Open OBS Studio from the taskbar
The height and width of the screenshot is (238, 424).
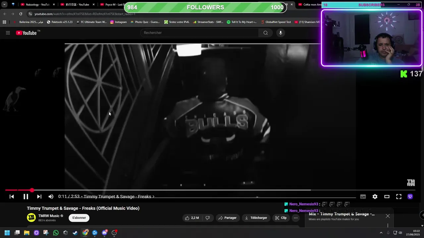(x=114, y=233)
